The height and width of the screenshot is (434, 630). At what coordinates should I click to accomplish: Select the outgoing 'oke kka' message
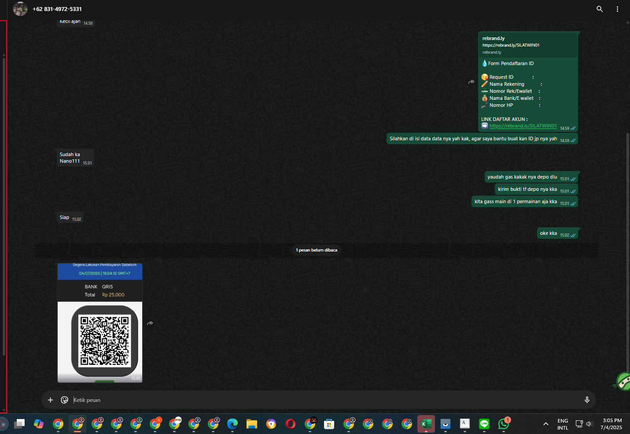pos(557,233)
